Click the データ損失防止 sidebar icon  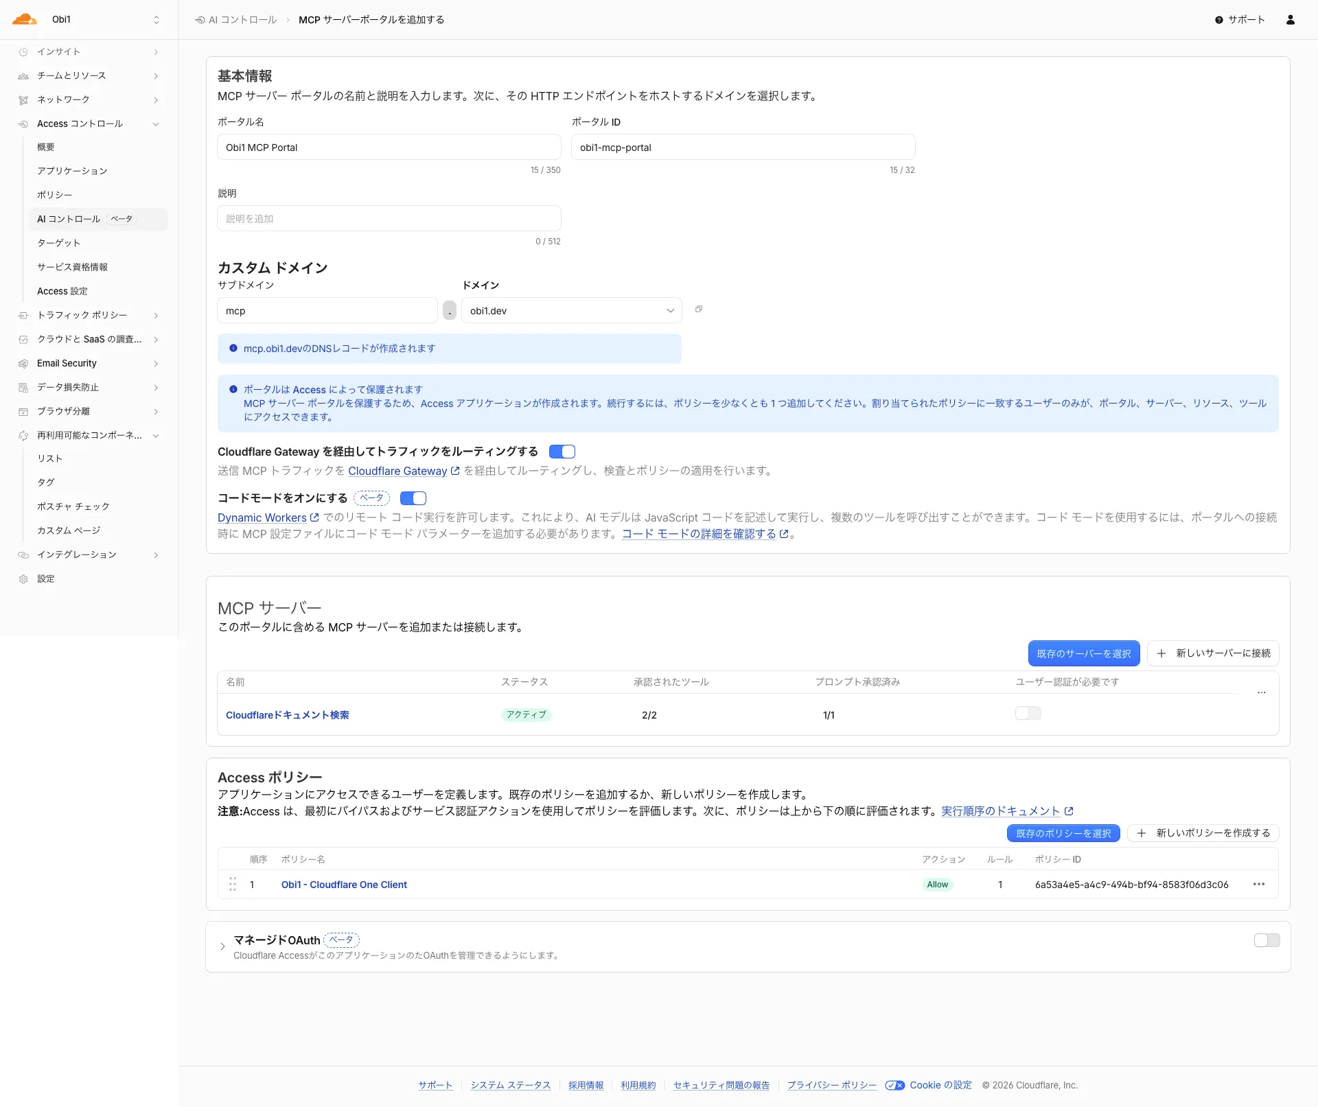(x=23, y=388)
